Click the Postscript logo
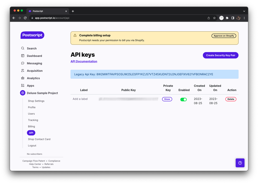This screenshot has width=258, height=184. coord(32,35)
